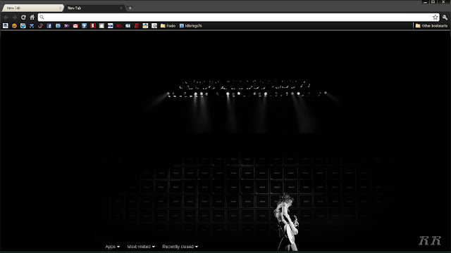
Task: Minimize the browser window
Action: [425, 2]
